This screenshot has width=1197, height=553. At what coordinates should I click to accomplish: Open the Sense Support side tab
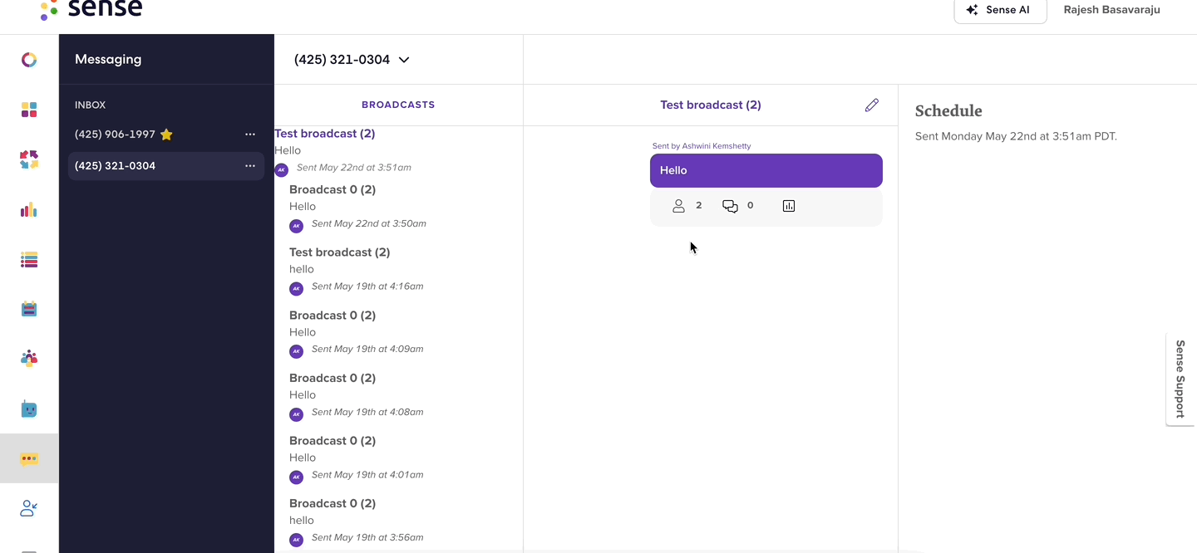coord(1180,379)
